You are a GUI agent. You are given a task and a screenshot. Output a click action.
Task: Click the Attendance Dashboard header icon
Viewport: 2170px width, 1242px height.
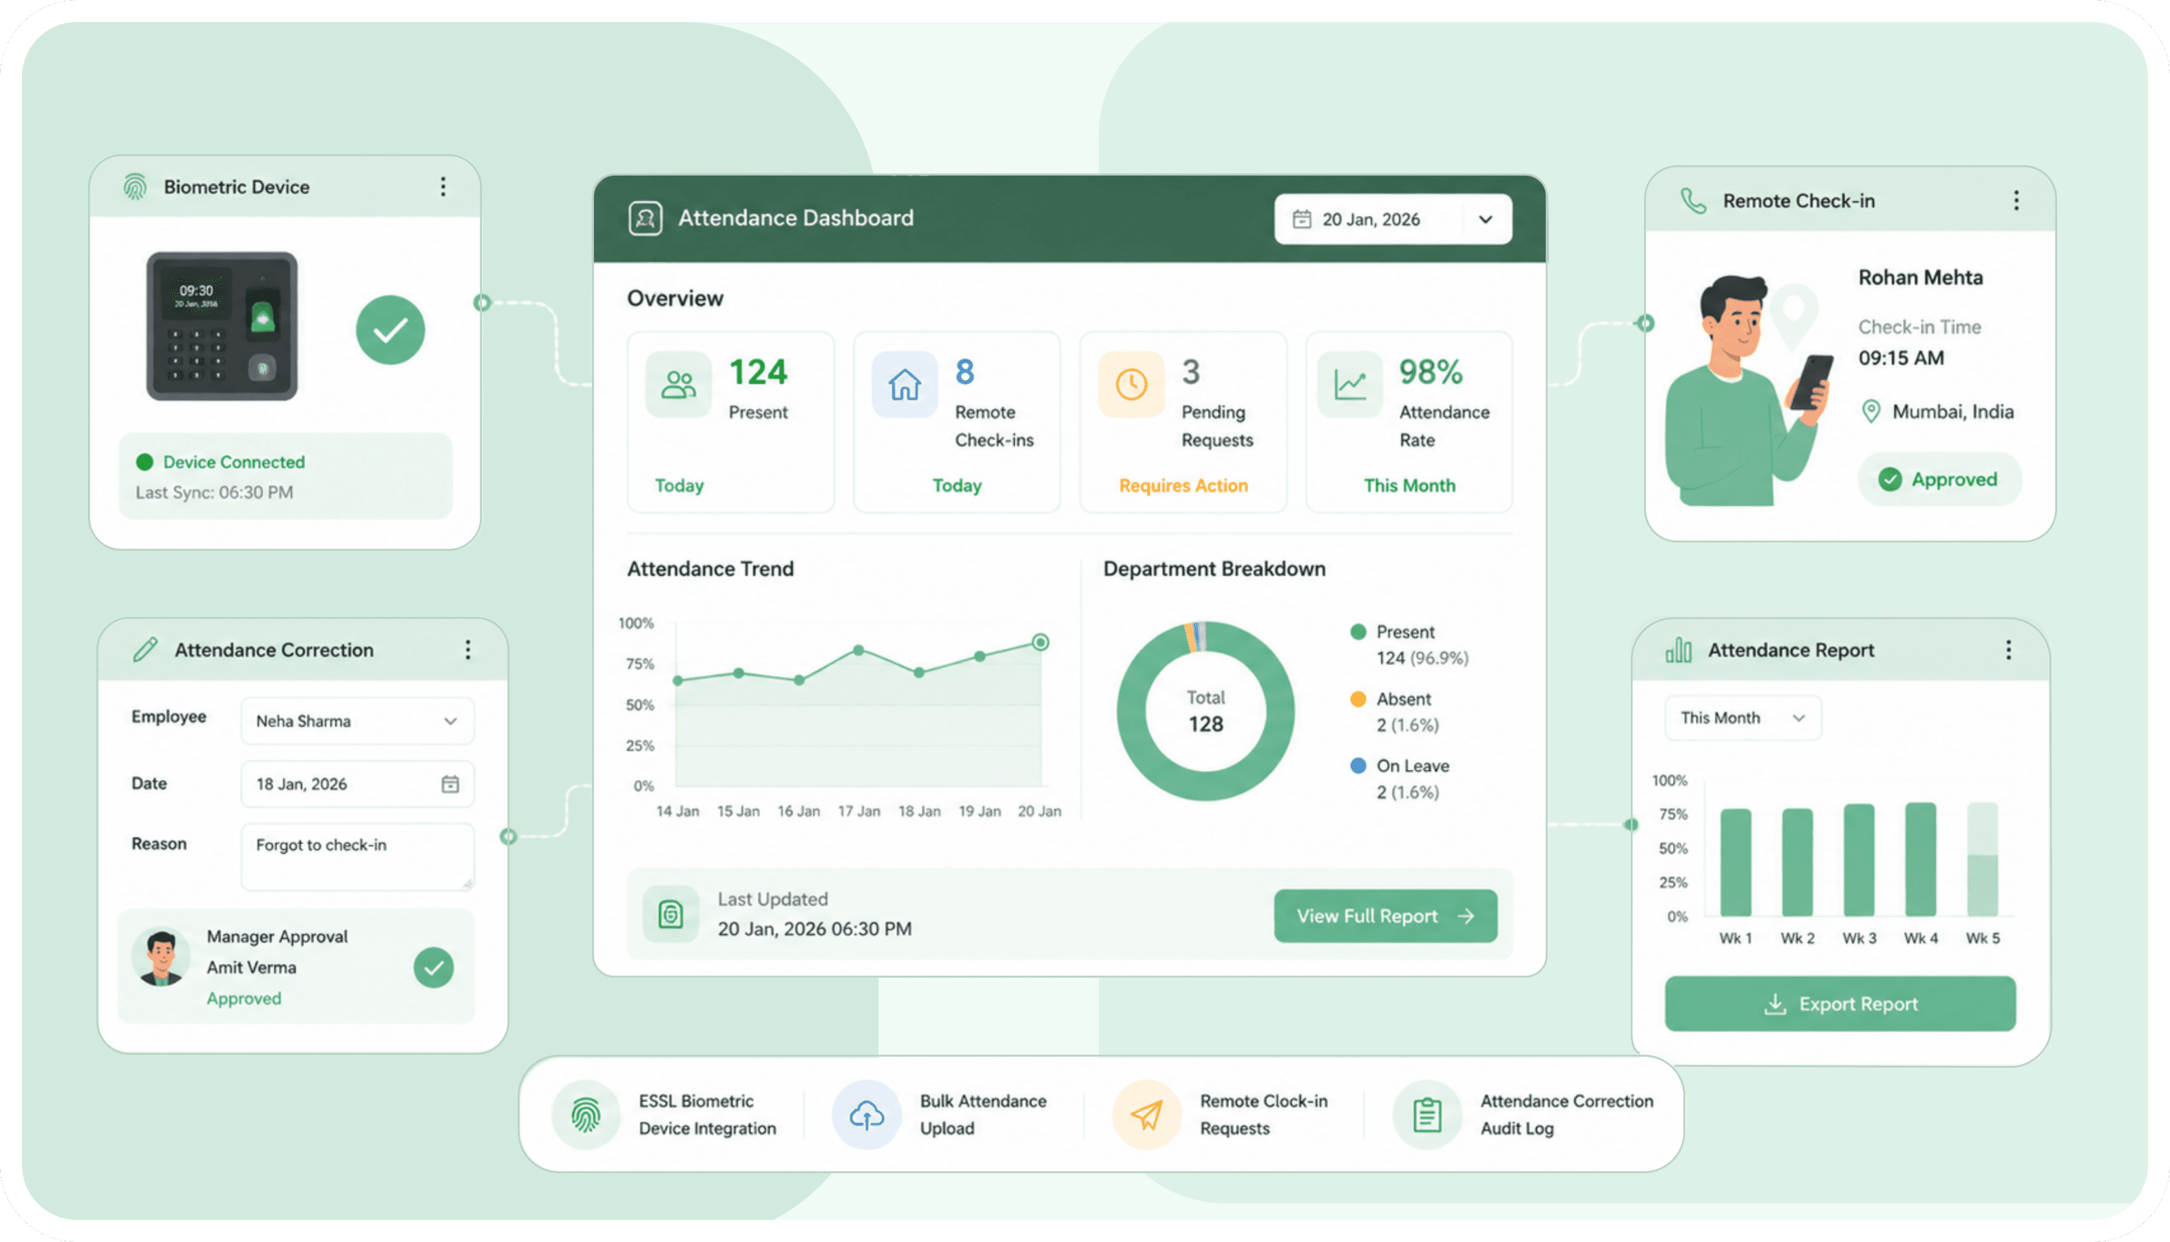(645, 218)
